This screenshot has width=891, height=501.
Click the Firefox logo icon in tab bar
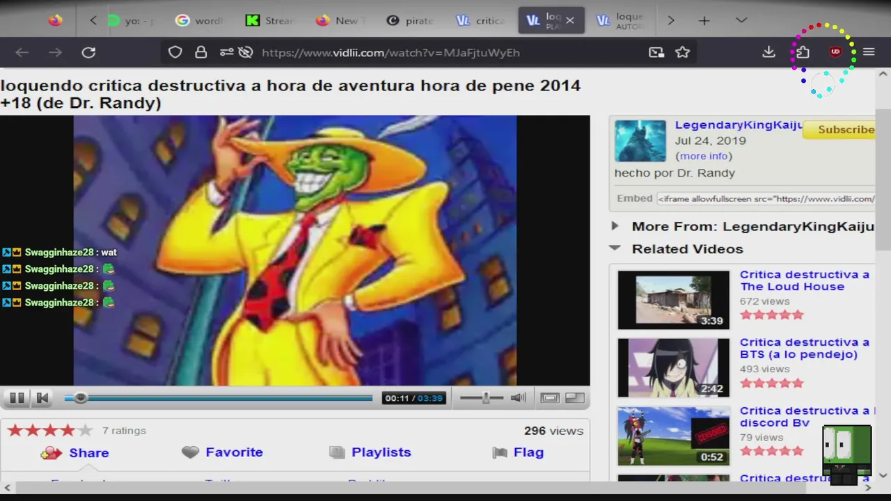55,20
